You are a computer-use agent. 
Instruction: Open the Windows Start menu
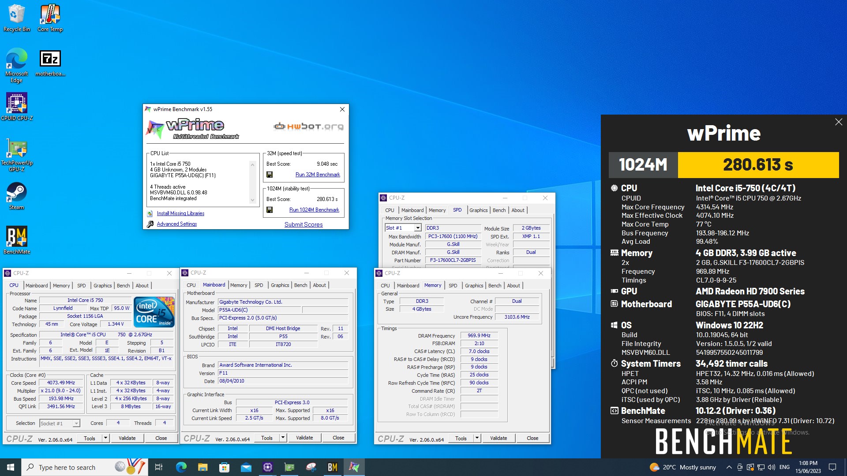coord(11,467)
